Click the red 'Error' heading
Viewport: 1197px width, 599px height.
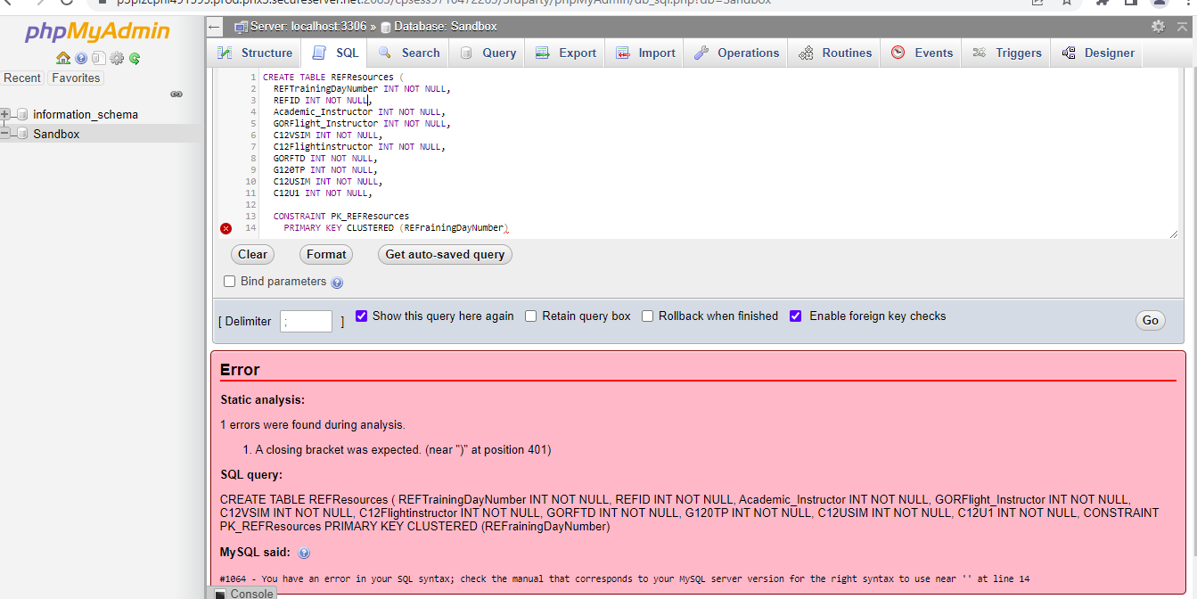240,369
